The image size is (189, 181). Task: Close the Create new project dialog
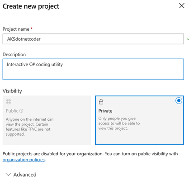(182, 6)
